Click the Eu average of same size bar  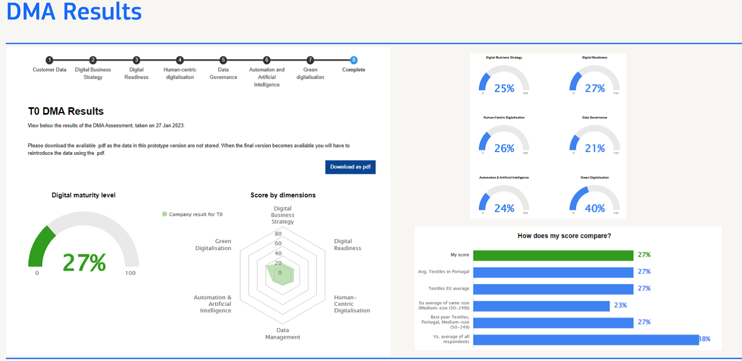click(x=541, y=306)
